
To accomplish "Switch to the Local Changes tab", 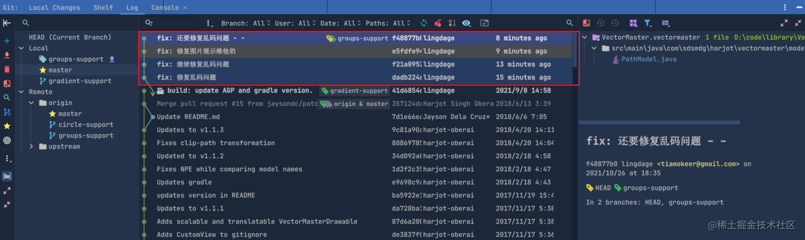I will coord(54,8).
